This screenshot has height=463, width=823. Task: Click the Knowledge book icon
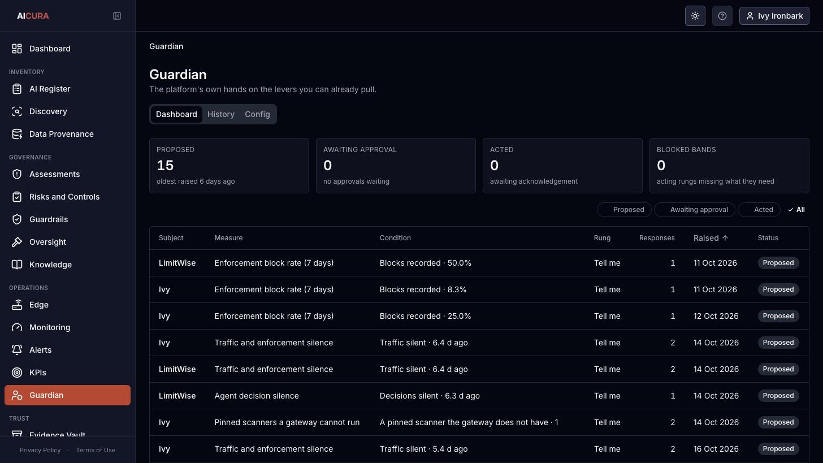coord(17,265)
